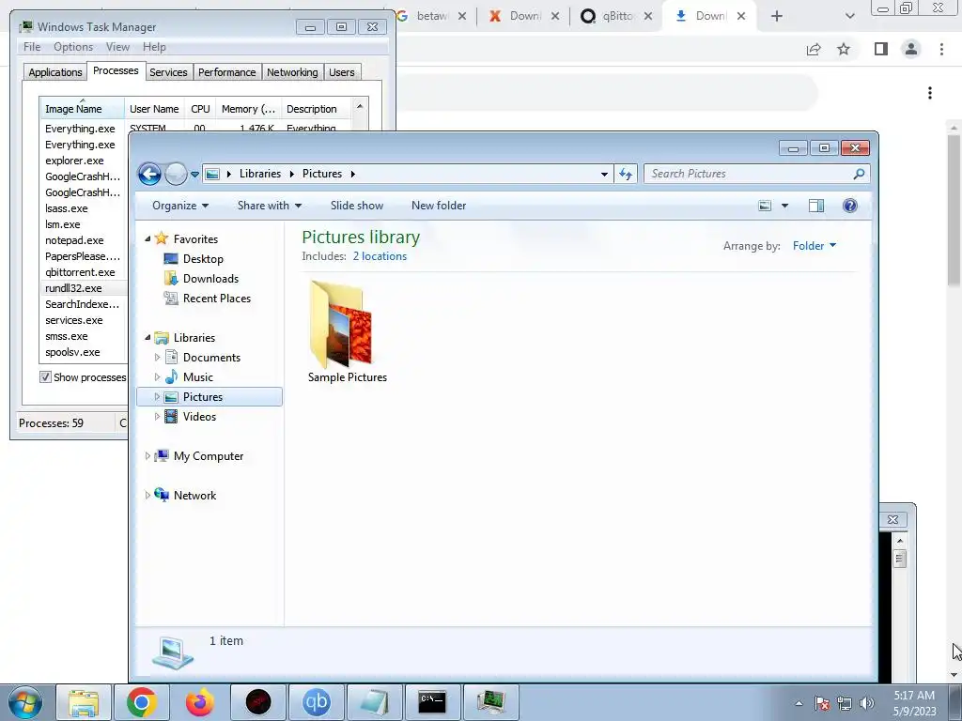
Task: Open the 2 locations link
Action: point(380,256)
